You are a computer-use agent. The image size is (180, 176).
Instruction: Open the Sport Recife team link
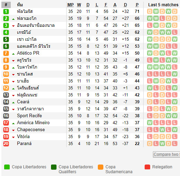pos(29,116)
